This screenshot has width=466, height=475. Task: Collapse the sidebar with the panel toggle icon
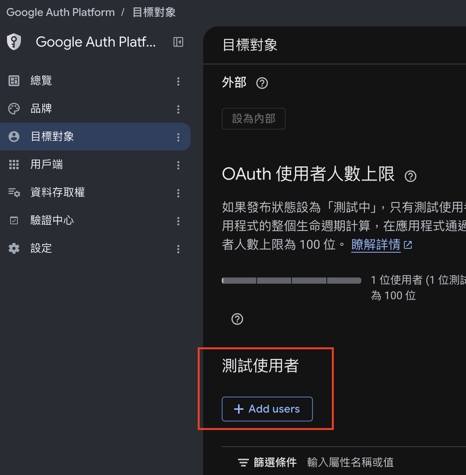(178, 42)
